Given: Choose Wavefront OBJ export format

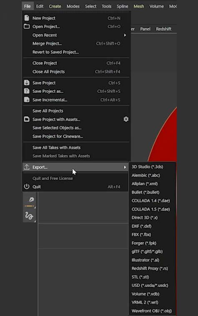Looking at the screenshot, I should click(152, 311).
